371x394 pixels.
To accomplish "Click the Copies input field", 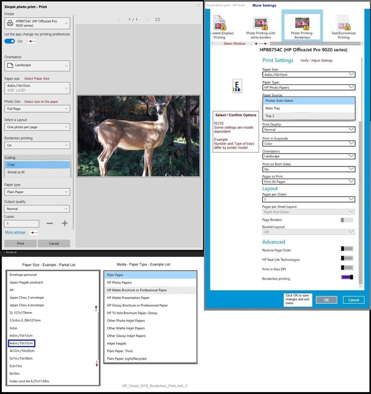I will point(22,223).
